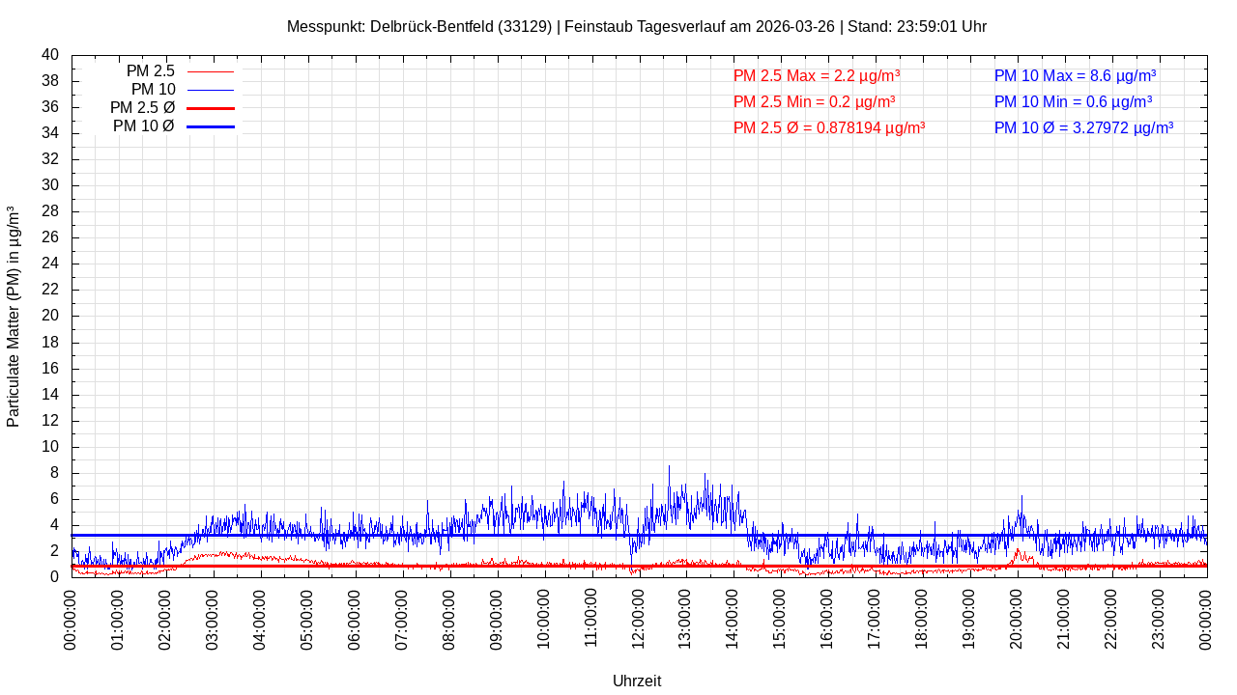Click the red PM 2.5 legend line sample
This screenshot has width=1237, height=695.
tap(210, 71)
